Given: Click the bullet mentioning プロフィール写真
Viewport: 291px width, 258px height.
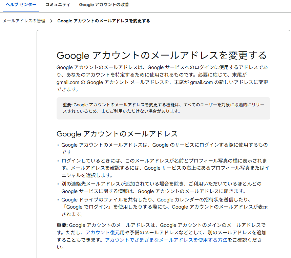Looking at the screenshot, I should tap(164, 168).
